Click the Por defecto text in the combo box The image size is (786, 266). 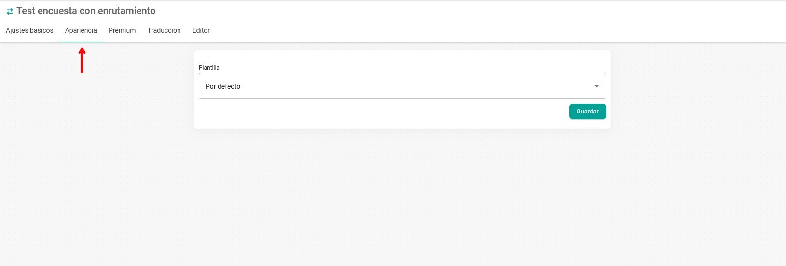(223, 86)
